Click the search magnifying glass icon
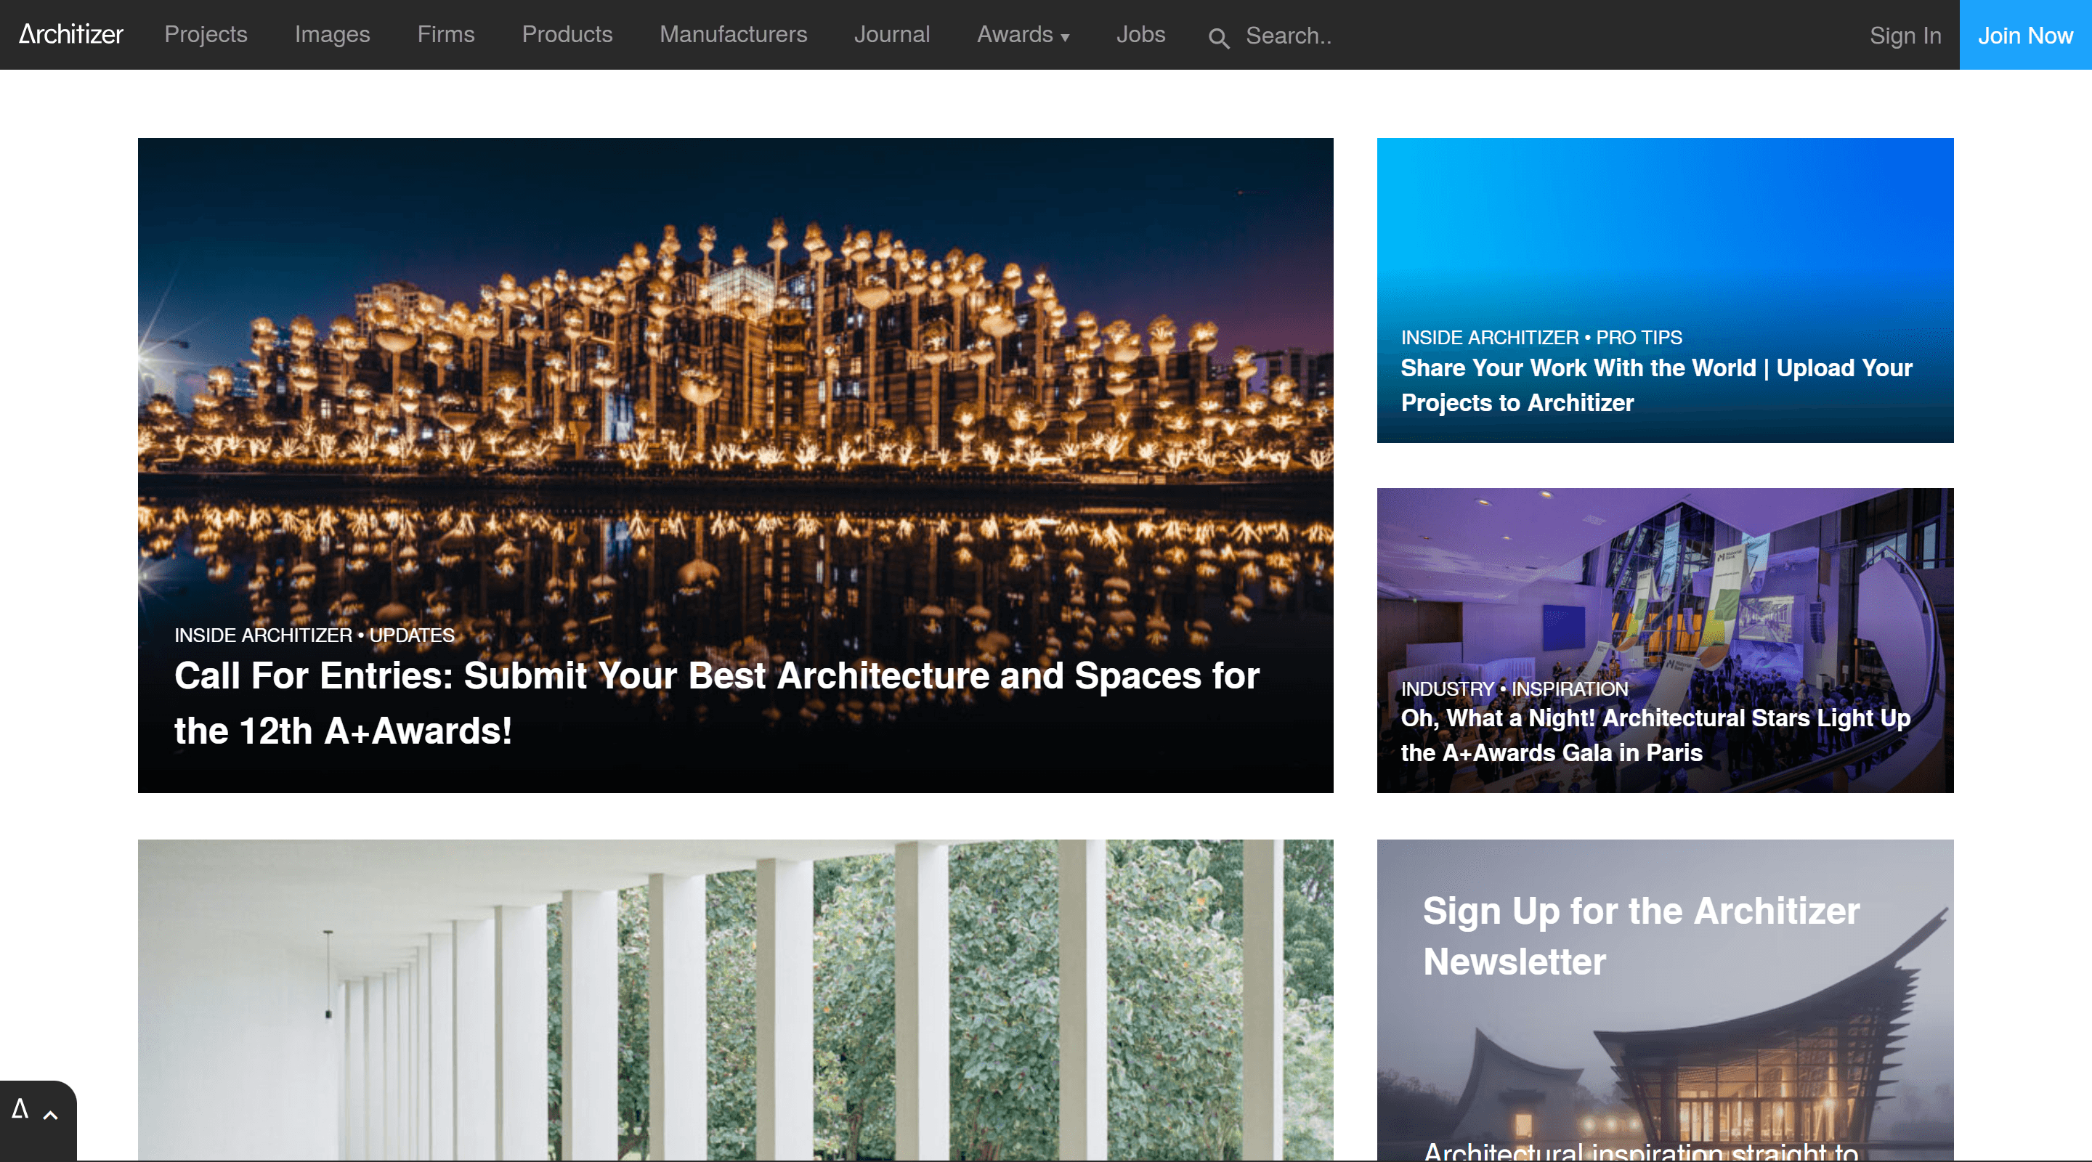2092x1162 pixels. pyautogui.click(x=1219, y=37)
